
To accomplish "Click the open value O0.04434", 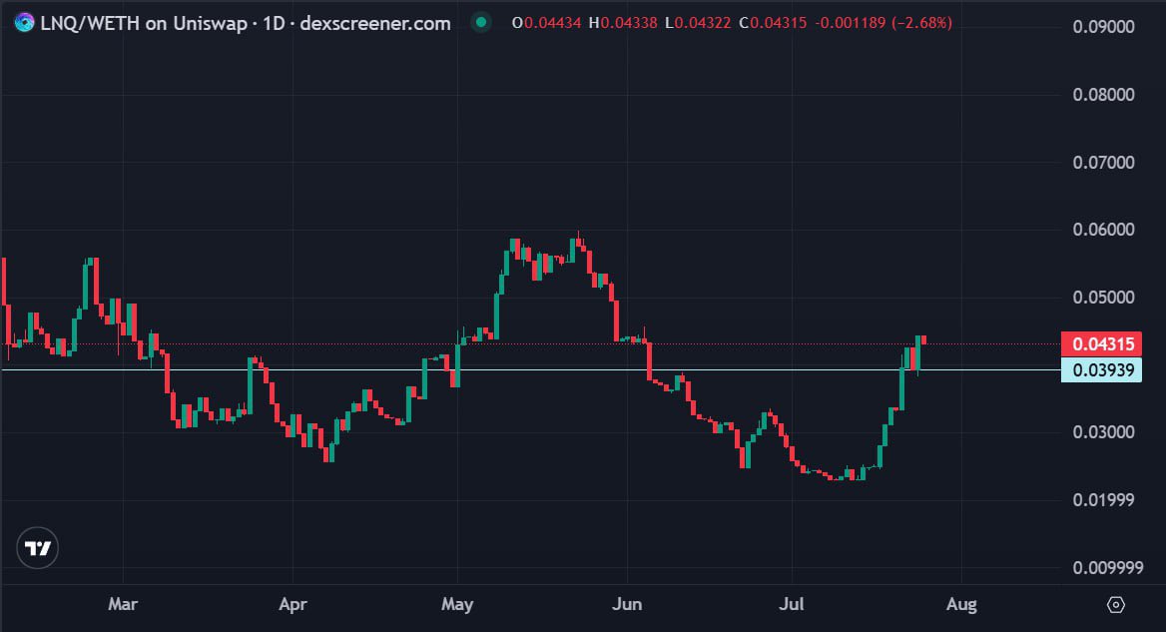I will coord(547,23).
